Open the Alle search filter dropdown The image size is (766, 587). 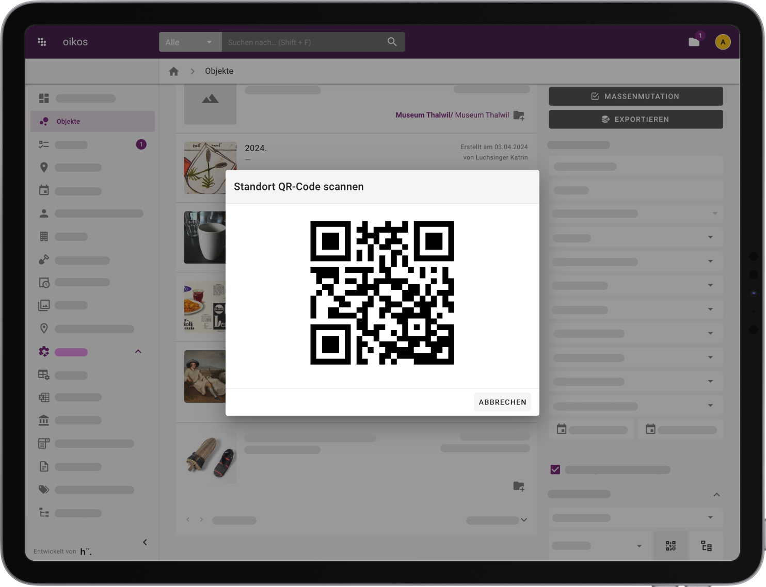coord(190,42)
